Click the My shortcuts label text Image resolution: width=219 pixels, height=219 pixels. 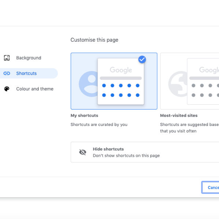(84, 115)
